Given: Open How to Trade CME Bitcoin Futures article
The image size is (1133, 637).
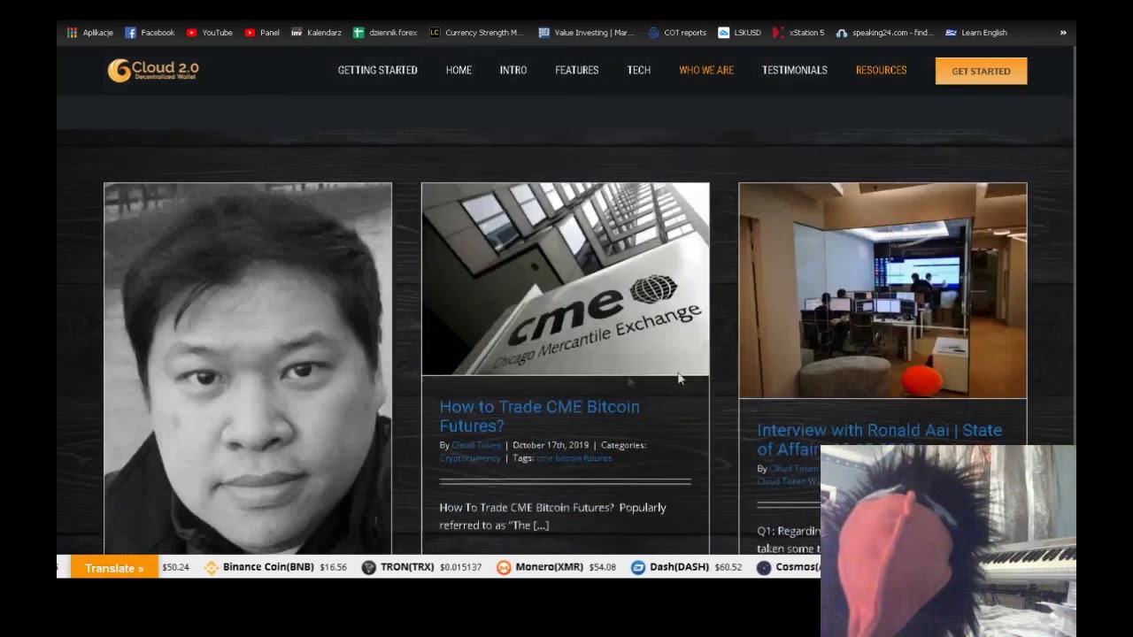Looking at the screenshot, I should pos(540,416).
